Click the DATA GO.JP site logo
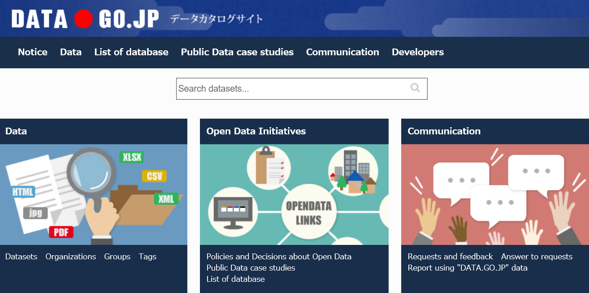The image size is (589, 293). pyautogui.click(x=85, y=19)
